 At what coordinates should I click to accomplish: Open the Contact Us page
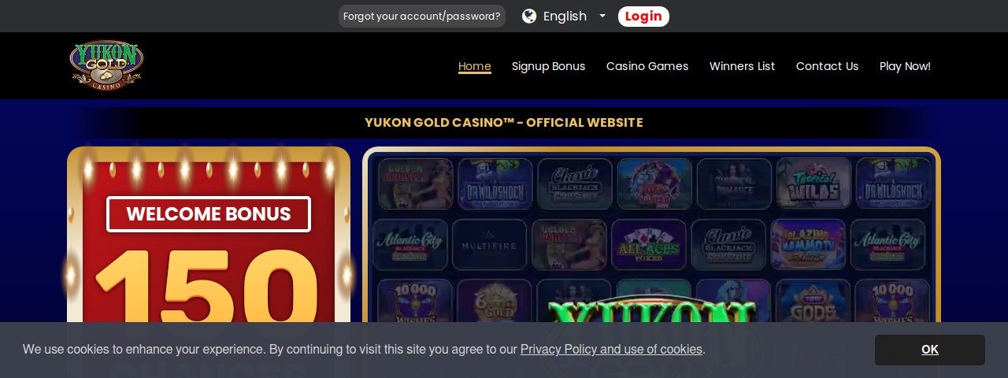827,66
